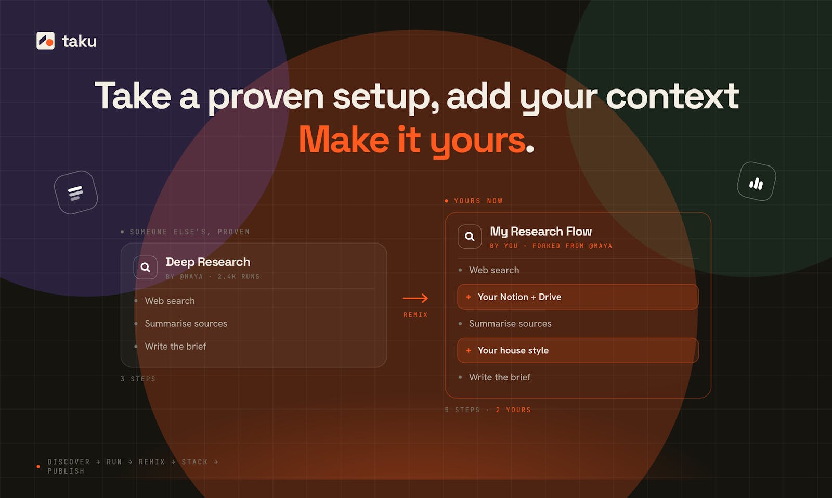
Task: Click the stacked-lines floating icon tile
Action: point(76,193)
